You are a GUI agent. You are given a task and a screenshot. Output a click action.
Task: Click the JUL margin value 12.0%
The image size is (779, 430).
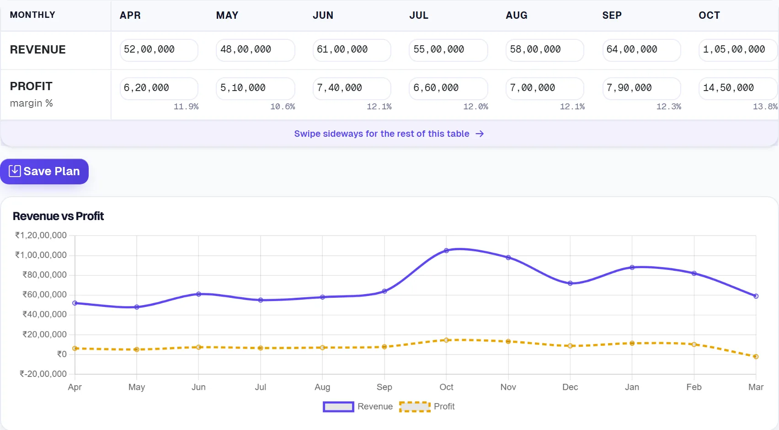pyautogui.click(x=475, y=107)
